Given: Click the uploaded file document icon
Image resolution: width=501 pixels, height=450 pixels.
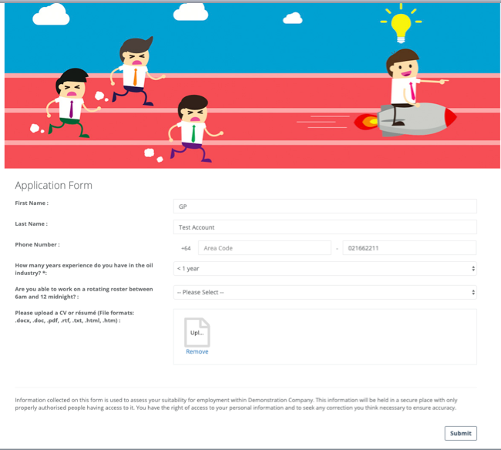Looking at the screenshot, I should pyautogui.click(x=197, y=332).
